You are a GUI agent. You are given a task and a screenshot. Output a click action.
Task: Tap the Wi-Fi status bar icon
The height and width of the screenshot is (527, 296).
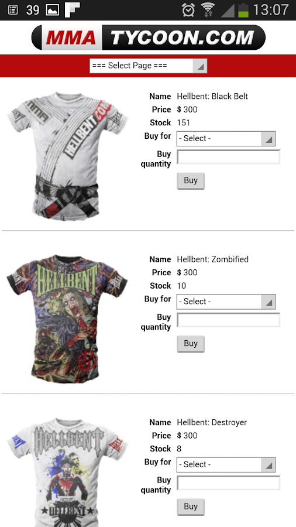coord(208,10)
